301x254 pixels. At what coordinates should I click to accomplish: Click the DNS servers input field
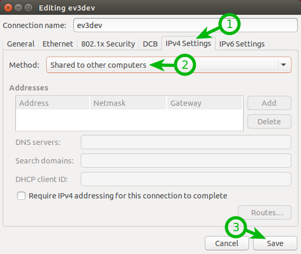click(x=186, y=142)
